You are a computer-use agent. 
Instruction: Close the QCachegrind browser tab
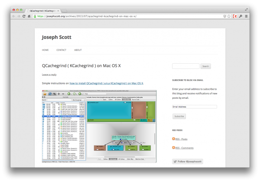(x=58, y=11)
